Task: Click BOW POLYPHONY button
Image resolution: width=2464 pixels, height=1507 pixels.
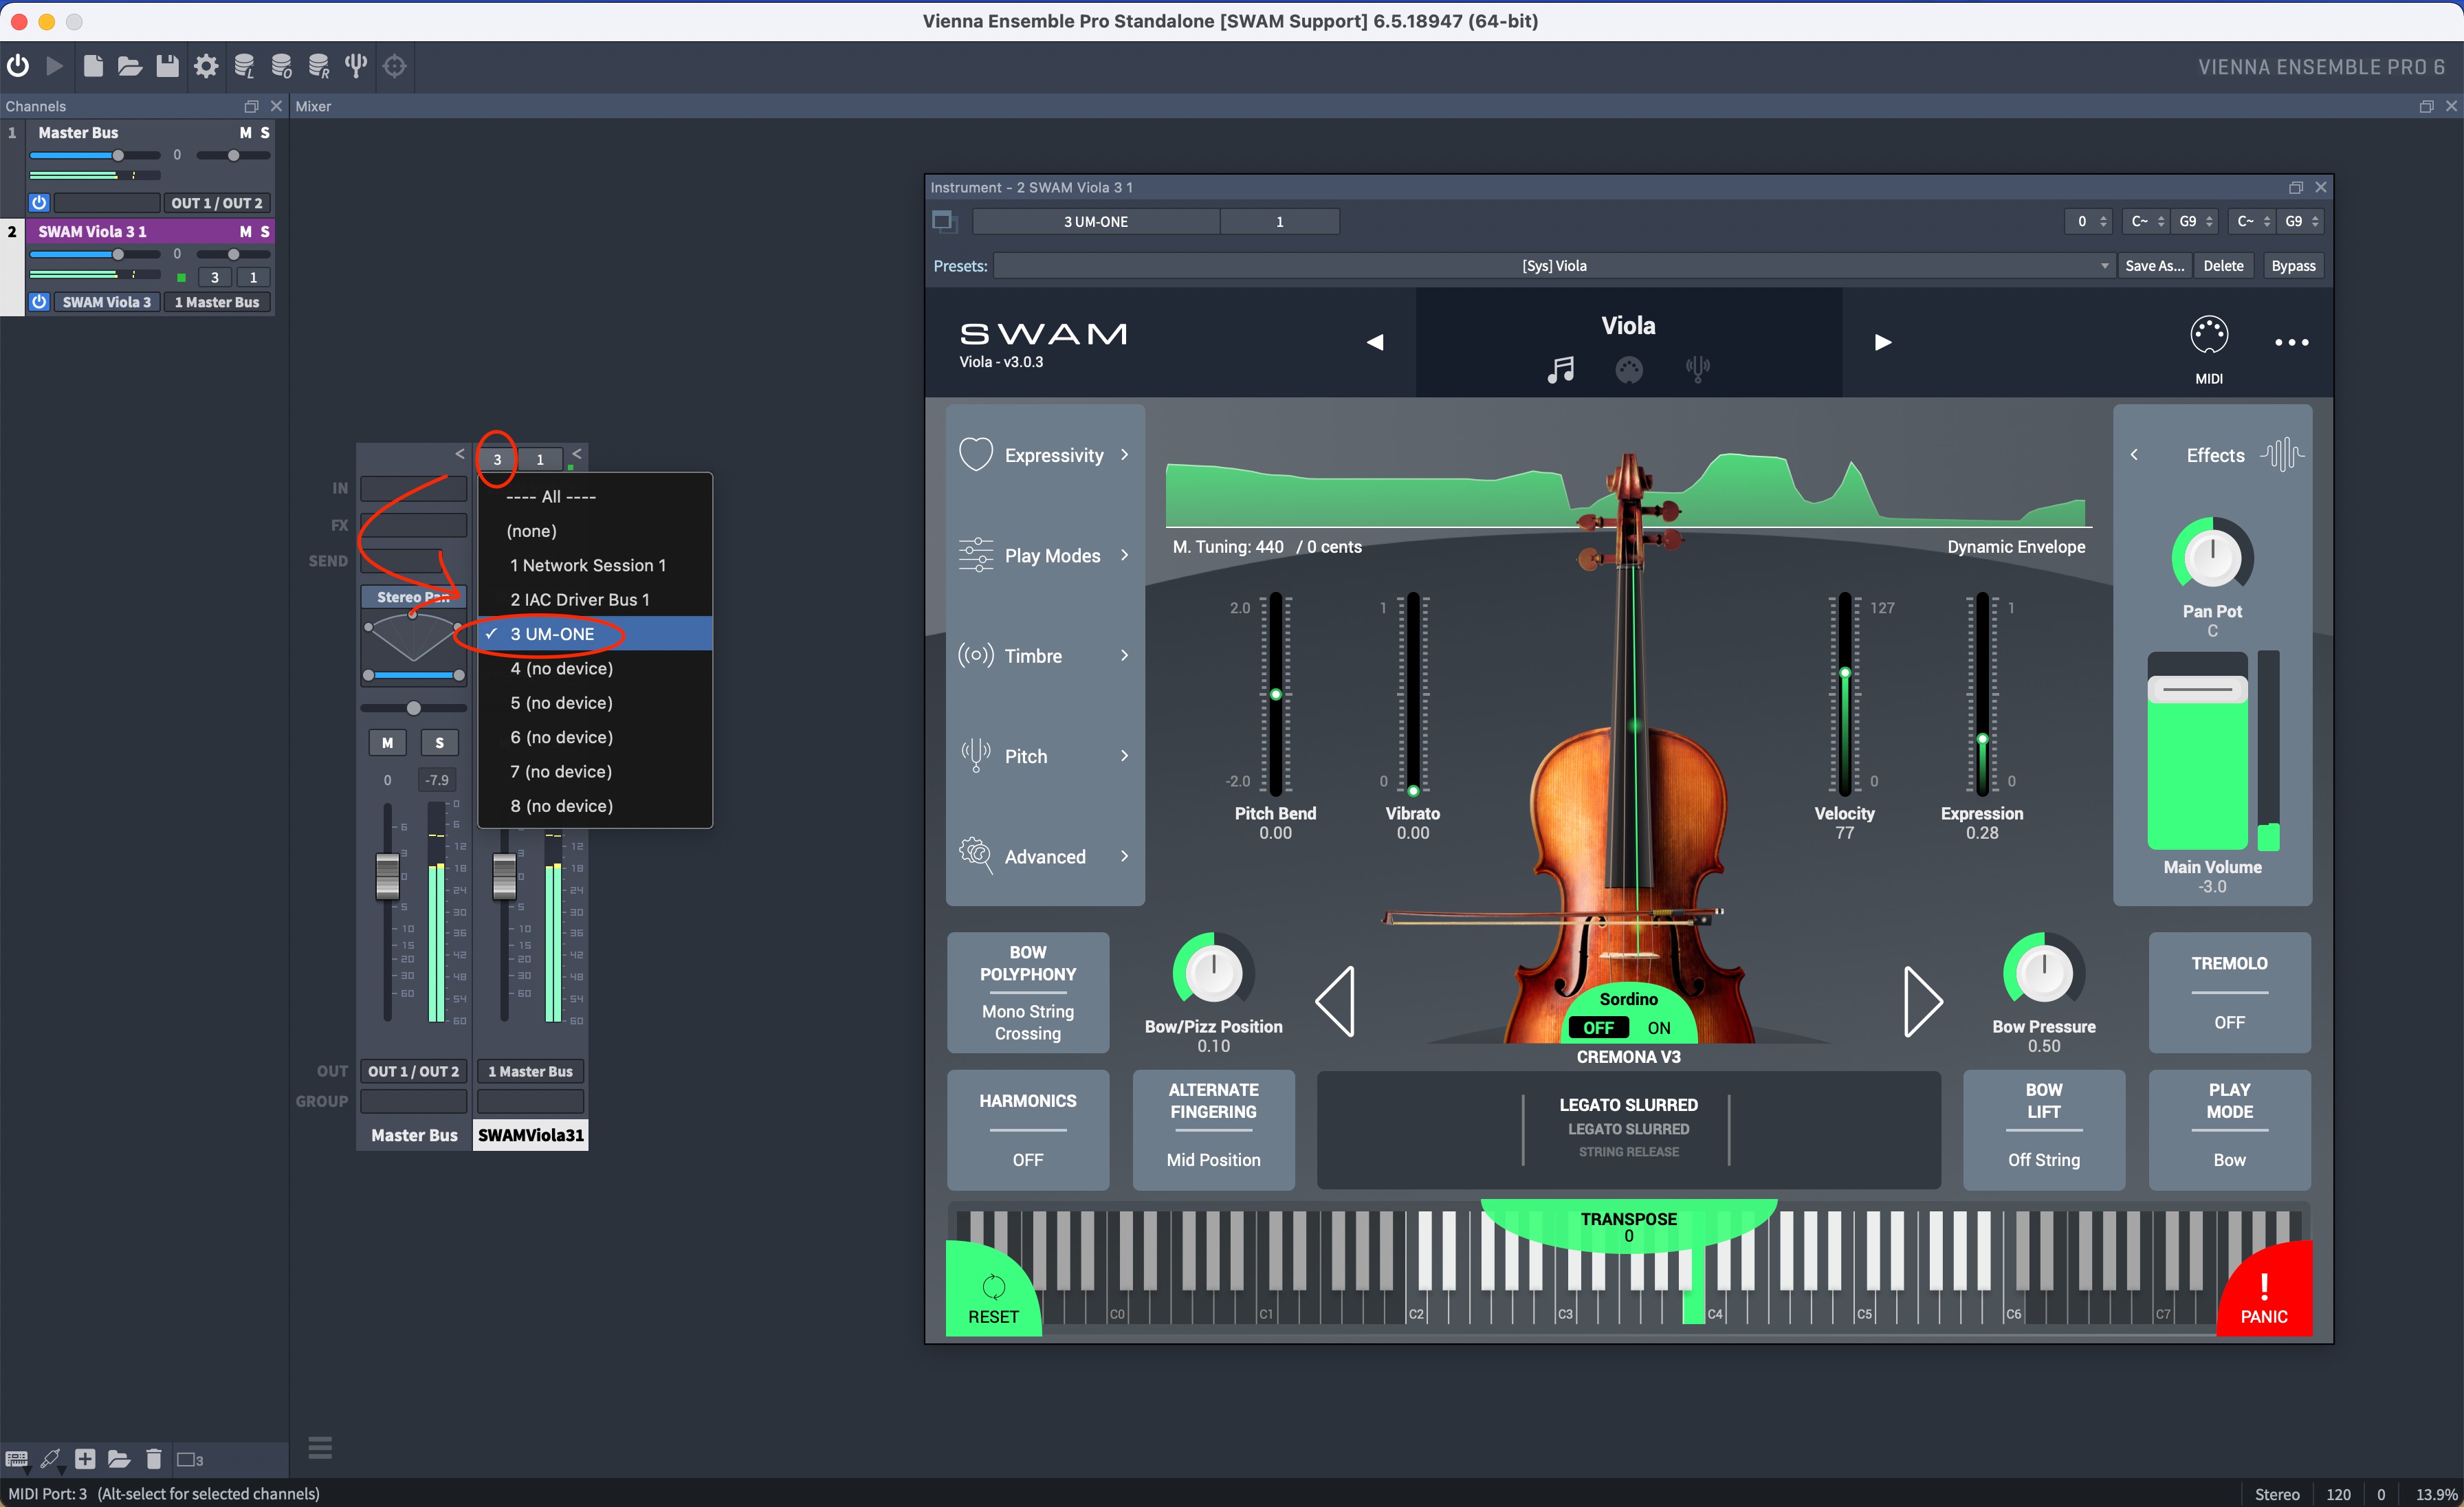Action: tap(1027, 992)
